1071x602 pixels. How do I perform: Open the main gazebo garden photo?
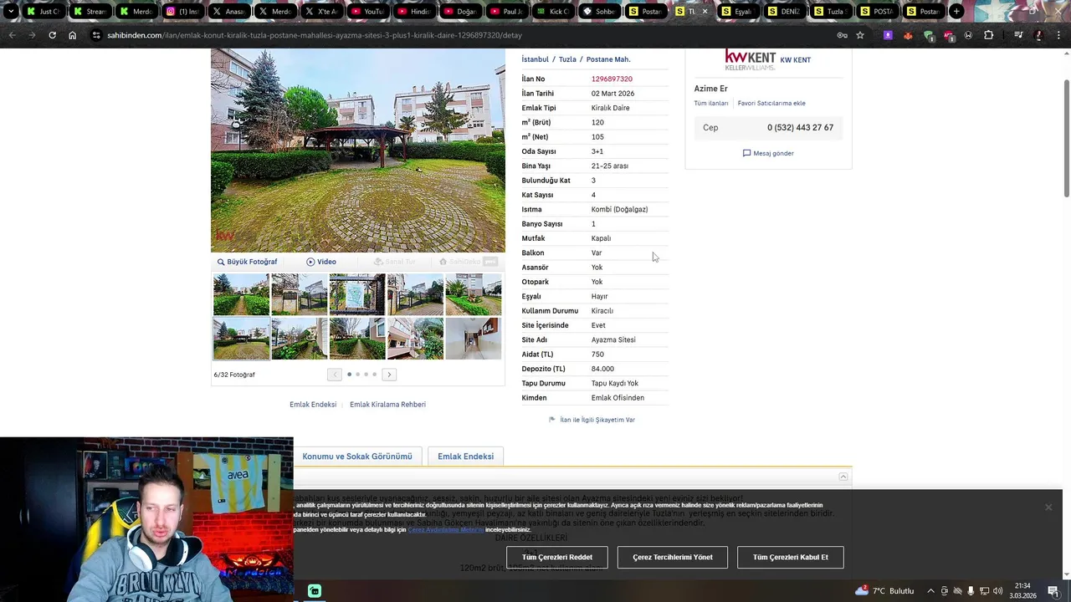tap(358, 150)
